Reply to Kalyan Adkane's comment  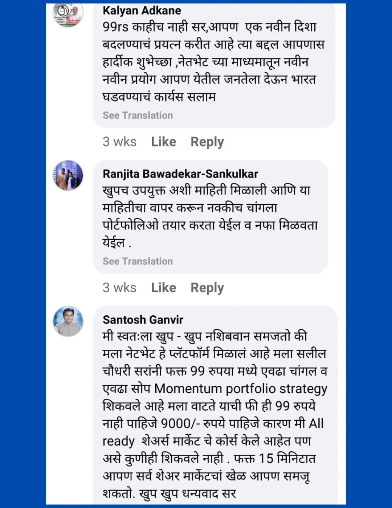click(x=207, y=142)
